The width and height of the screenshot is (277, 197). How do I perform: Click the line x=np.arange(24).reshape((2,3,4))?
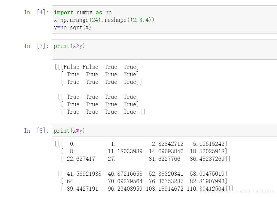(x=104, y=20)
